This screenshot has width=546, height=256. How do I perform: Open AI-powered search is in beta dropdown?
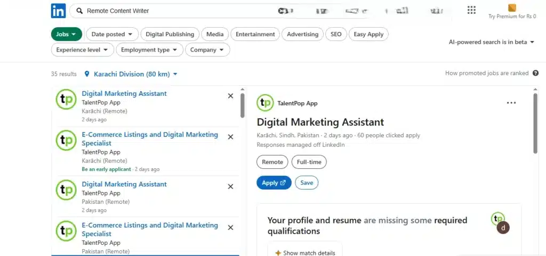click(491, 42)
